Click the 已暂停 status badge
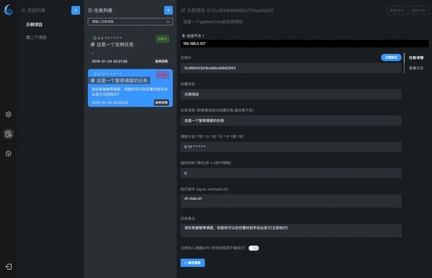432x278 pixels. point(162,75)
